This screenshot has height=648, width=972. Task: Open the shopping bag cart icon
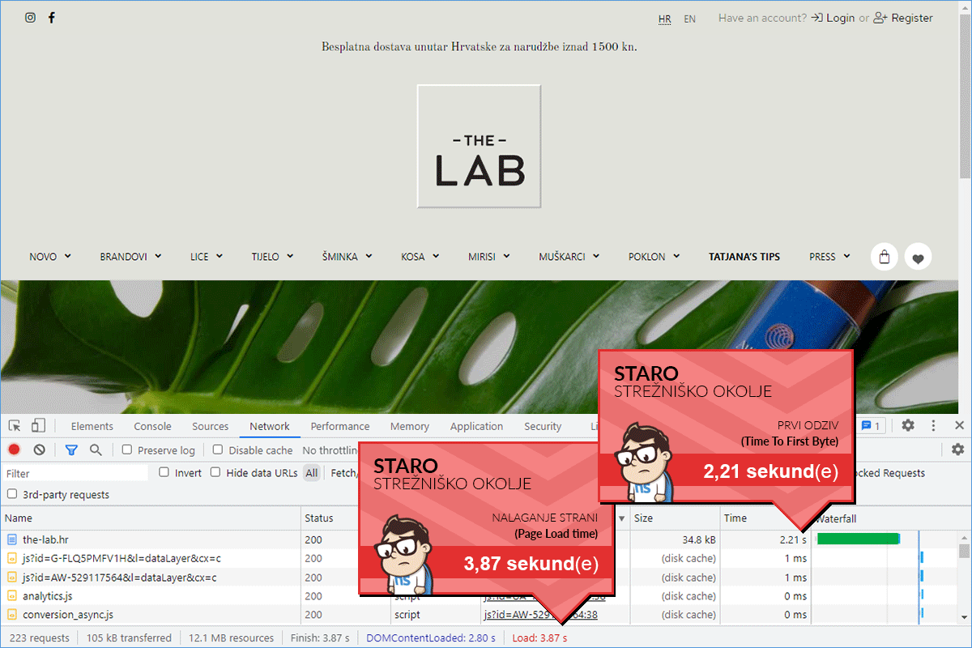tap(884, 257)
